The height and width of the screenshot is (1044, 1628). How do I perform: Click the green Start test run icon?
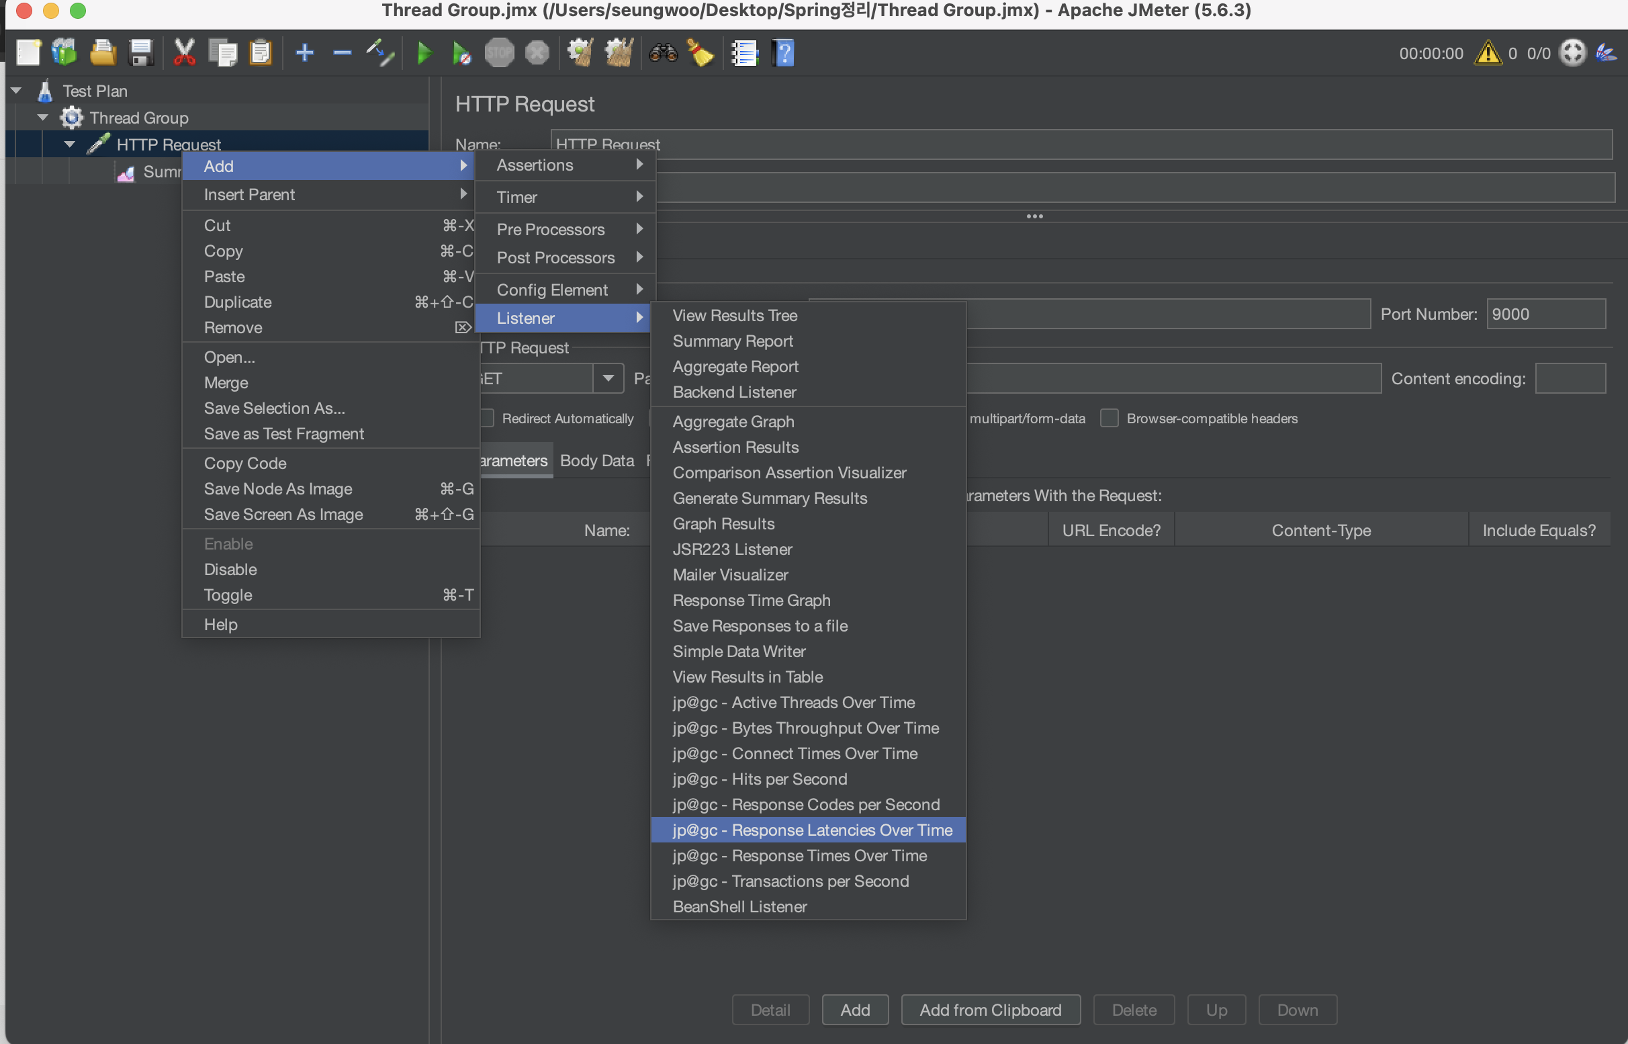click(424, 53)
